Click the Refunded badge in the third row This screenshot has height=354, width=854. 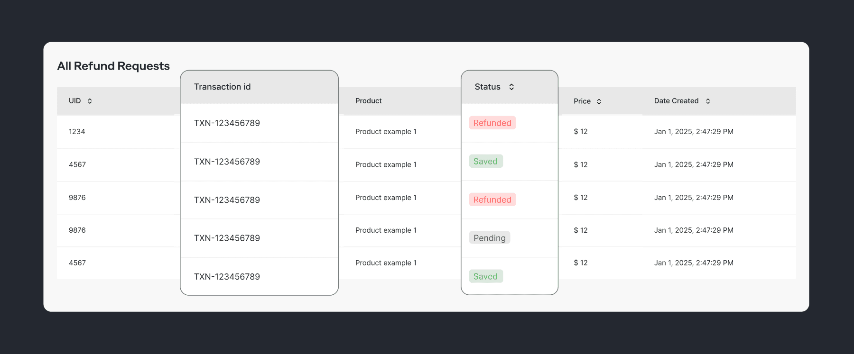[492, 200]
